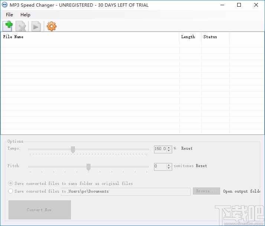Open settings with the orange gear icon

[x=51, y=26]
